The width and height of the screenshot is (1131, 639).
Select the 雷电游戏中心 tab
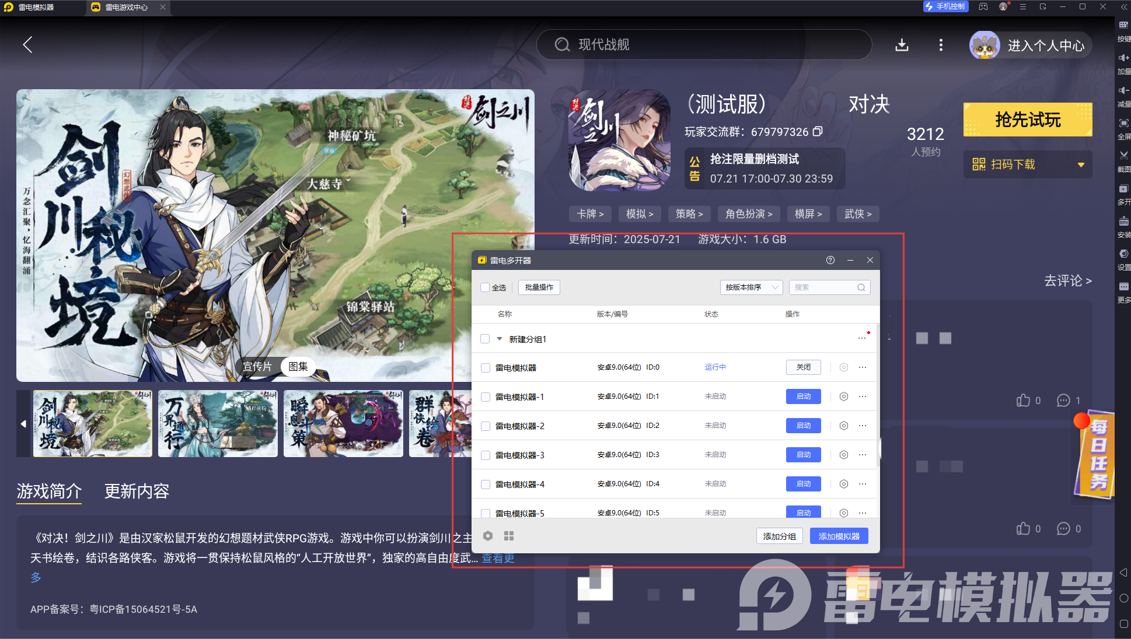(x=126, y=7)
